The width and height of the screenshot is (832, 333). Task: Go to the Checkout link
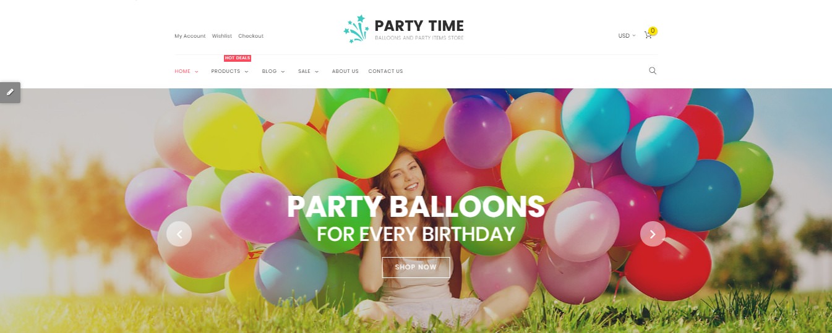point(251,36)
